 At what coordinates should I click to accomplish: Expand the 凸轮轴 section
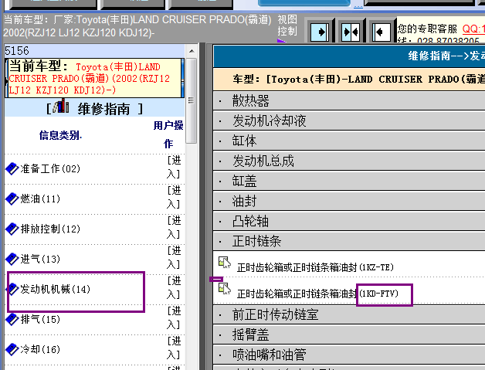click(x=349, y=221)
